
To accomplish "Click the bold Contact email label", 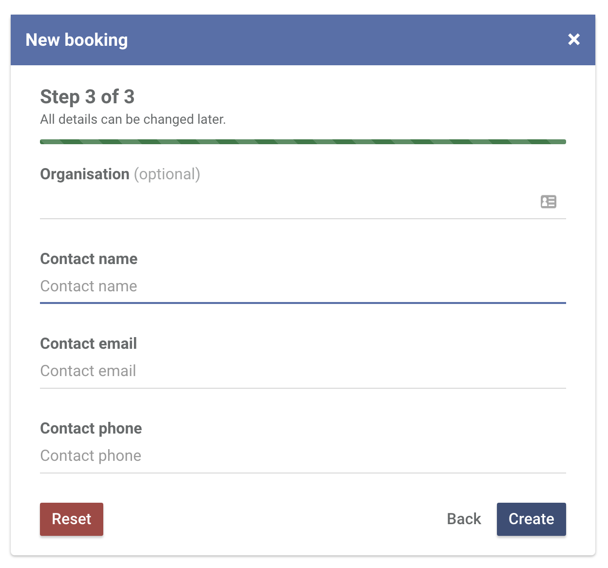I will pyautogui.click(x=88, y=343).
